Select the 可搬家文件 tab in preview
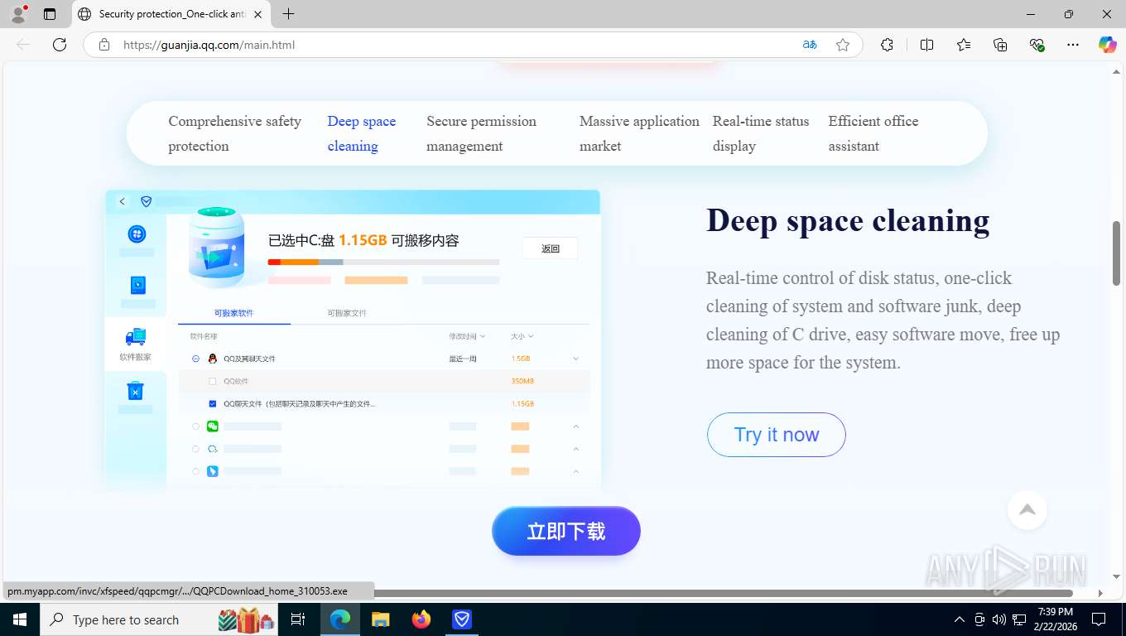Viewport: 1126px width, 636px height. click(x=347, y=313)
